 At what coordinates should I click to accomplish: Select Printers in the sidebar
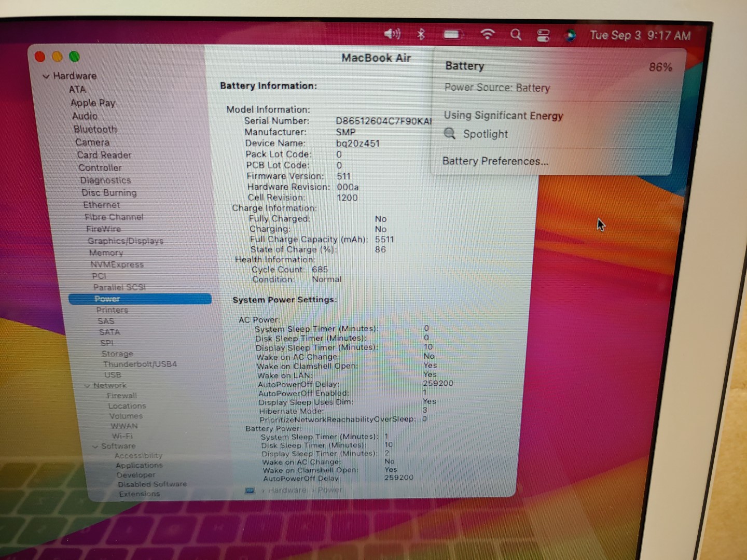click(x=112, y=310)
